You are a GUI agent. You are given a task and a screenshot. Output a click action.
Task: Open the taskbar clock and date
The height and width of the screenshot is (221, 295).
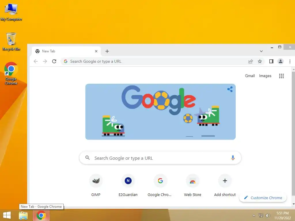pyautogui.click(x=282, y=216)
